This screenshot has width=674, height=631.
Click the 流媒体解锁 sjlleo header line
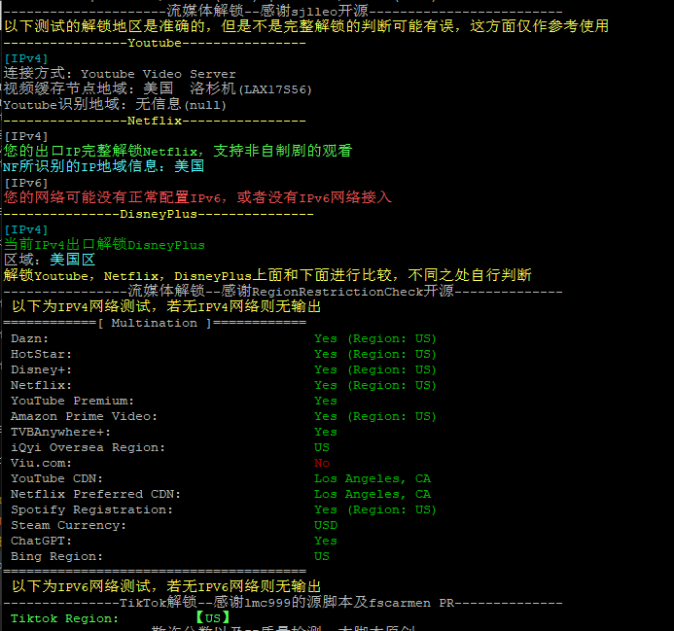point(283,11)
